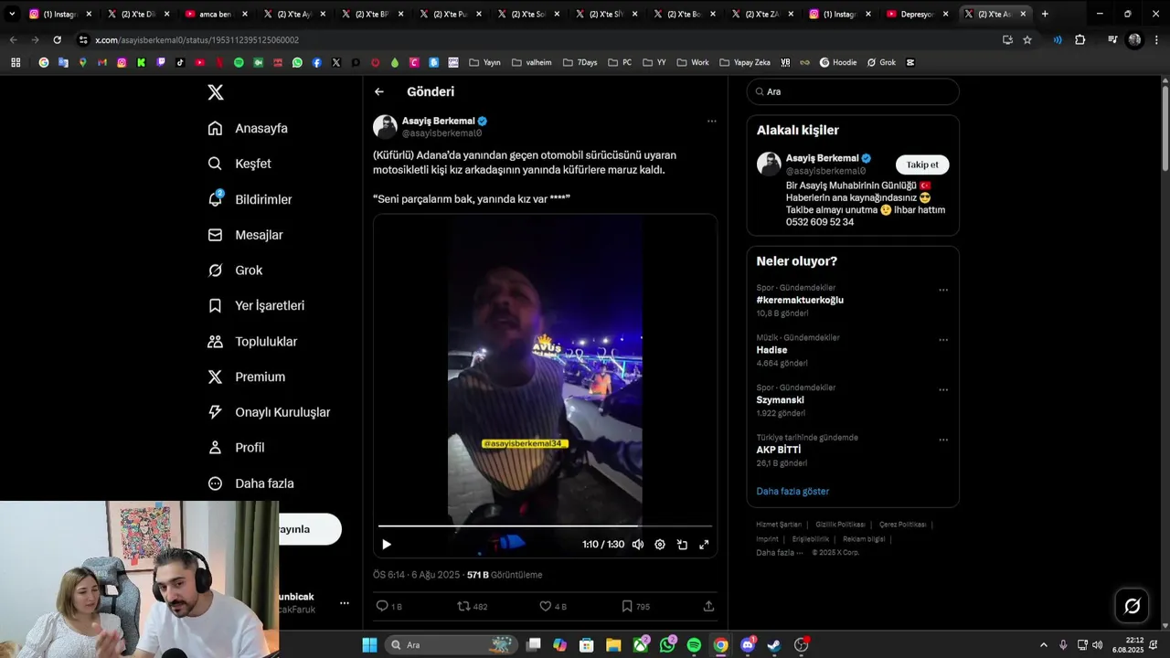Show hidden system tray icons
Screen dimensions: 1170x658
click(1044, 645)
